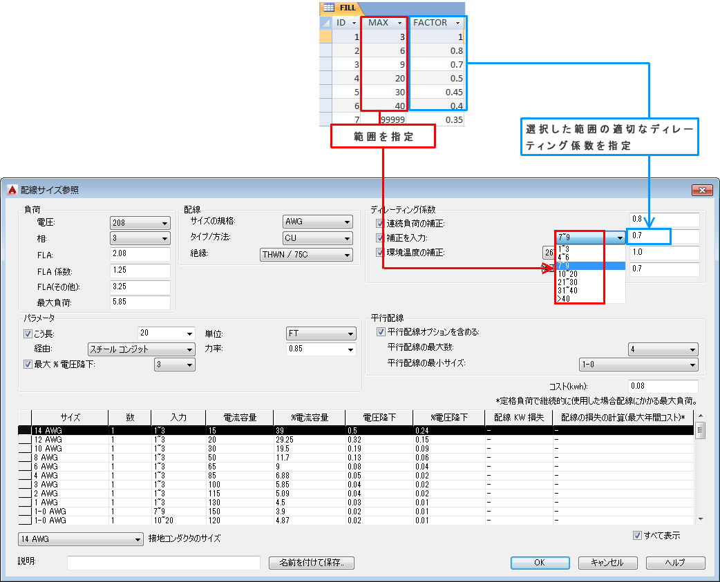Viewport: 720px width, 582px height.
Task: Click the FLA(その他) input field
Action: click(140, 287)
